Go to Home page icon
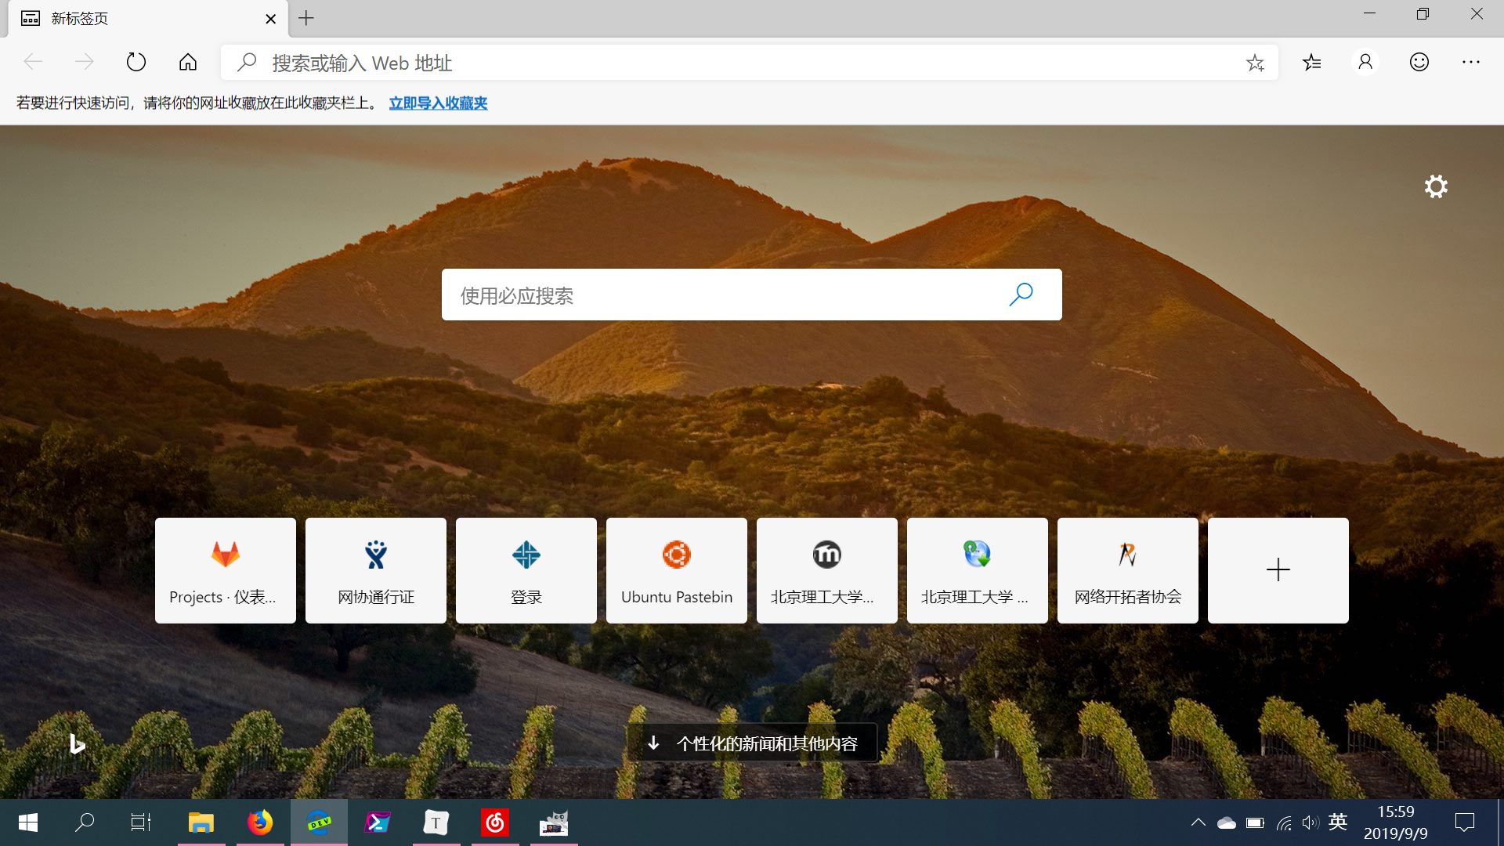The height and width of the screenshot is (846, 1504). (188, 62)
